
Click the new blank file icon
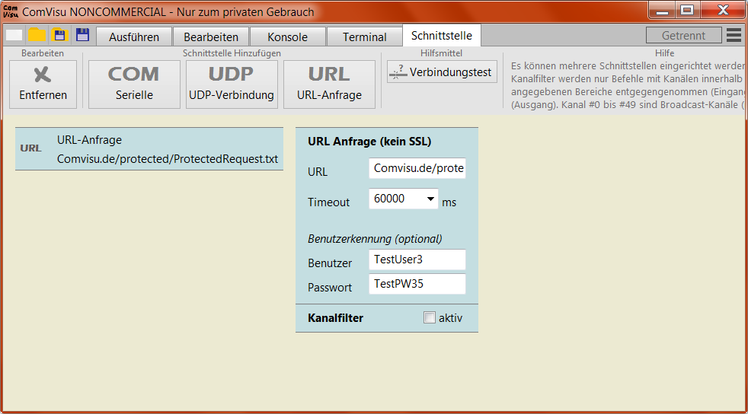(x=14, y=35)
